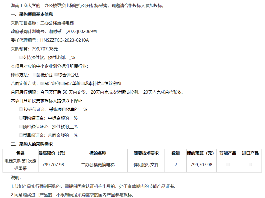Viewport: 265px width, 198px height.
Task: Click the 电梯采购第1次废标重采 package name cell
Action: (x=20, y=165)
